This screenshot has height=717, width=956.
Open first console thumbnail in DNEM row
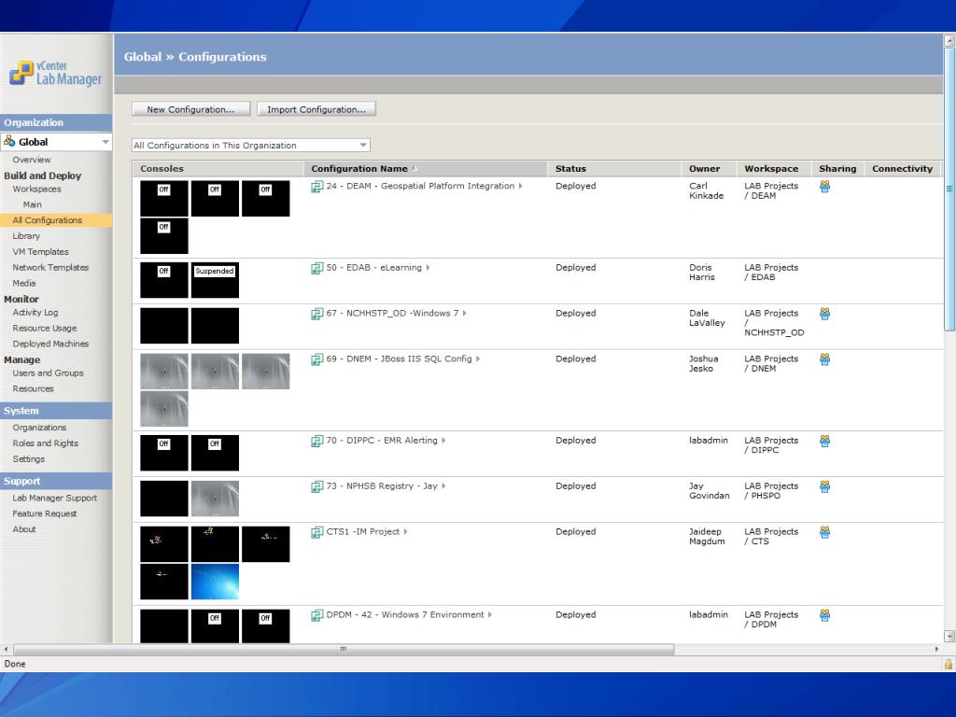tap(164, 372)
